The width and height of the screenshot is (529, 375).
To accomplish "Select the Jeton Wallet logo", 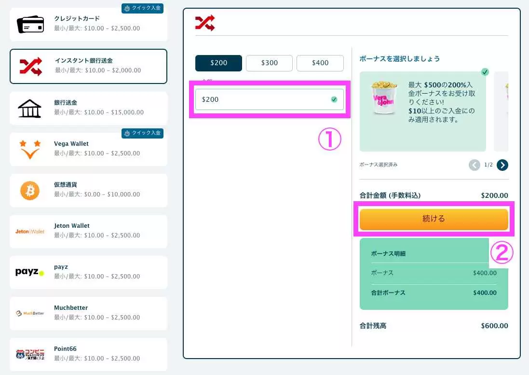I will pyautogui.click(x=30, y=232).
